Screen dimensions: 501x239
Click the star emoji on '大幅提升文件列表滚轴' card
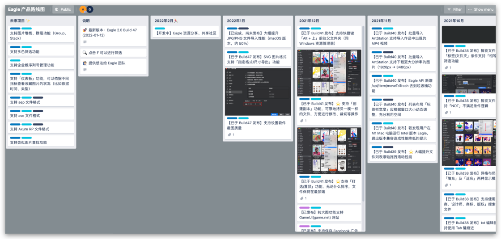tap(411, 151)
